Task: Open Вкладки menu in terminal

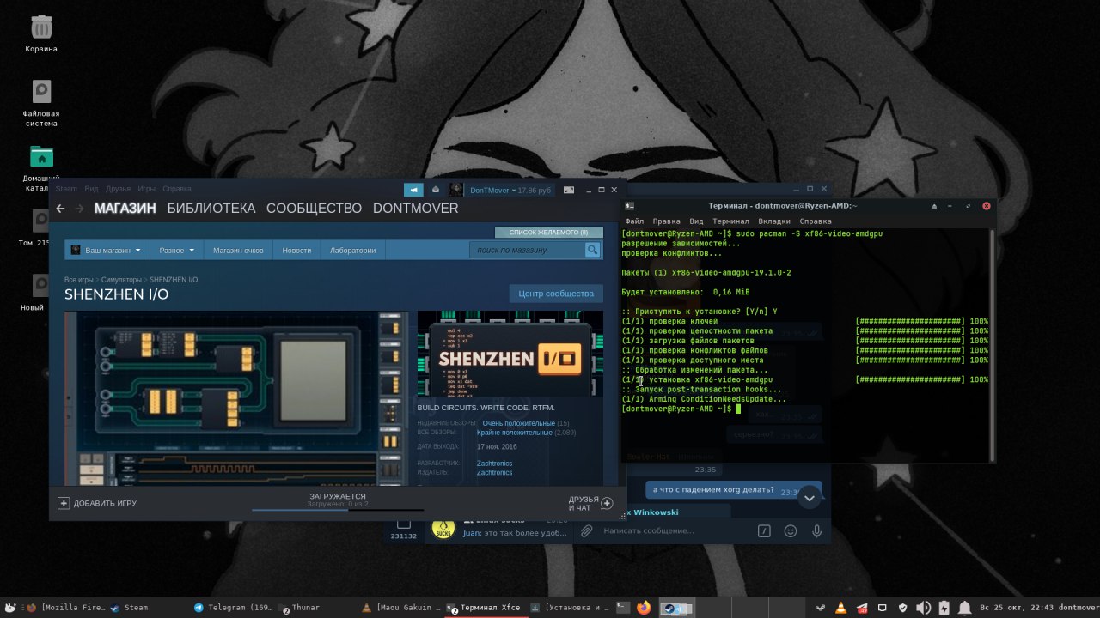Action: point(773,221)
